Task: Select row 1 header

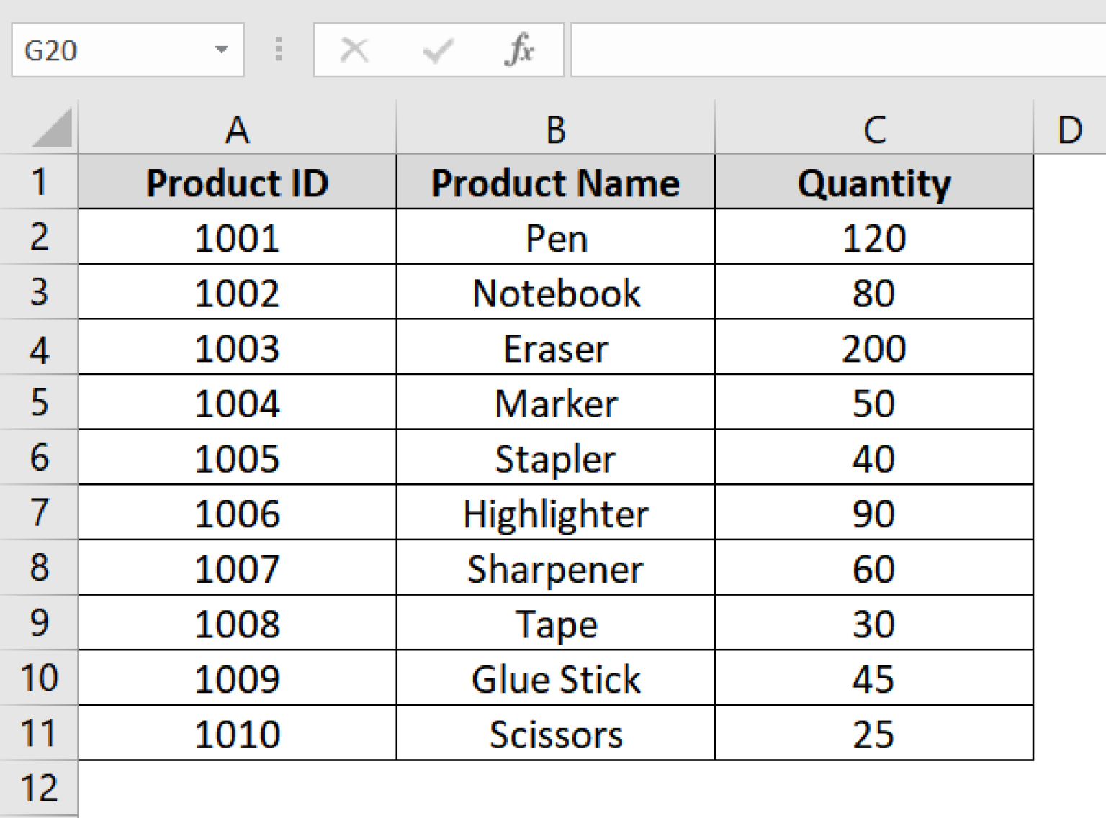Action: coord(40,182)
